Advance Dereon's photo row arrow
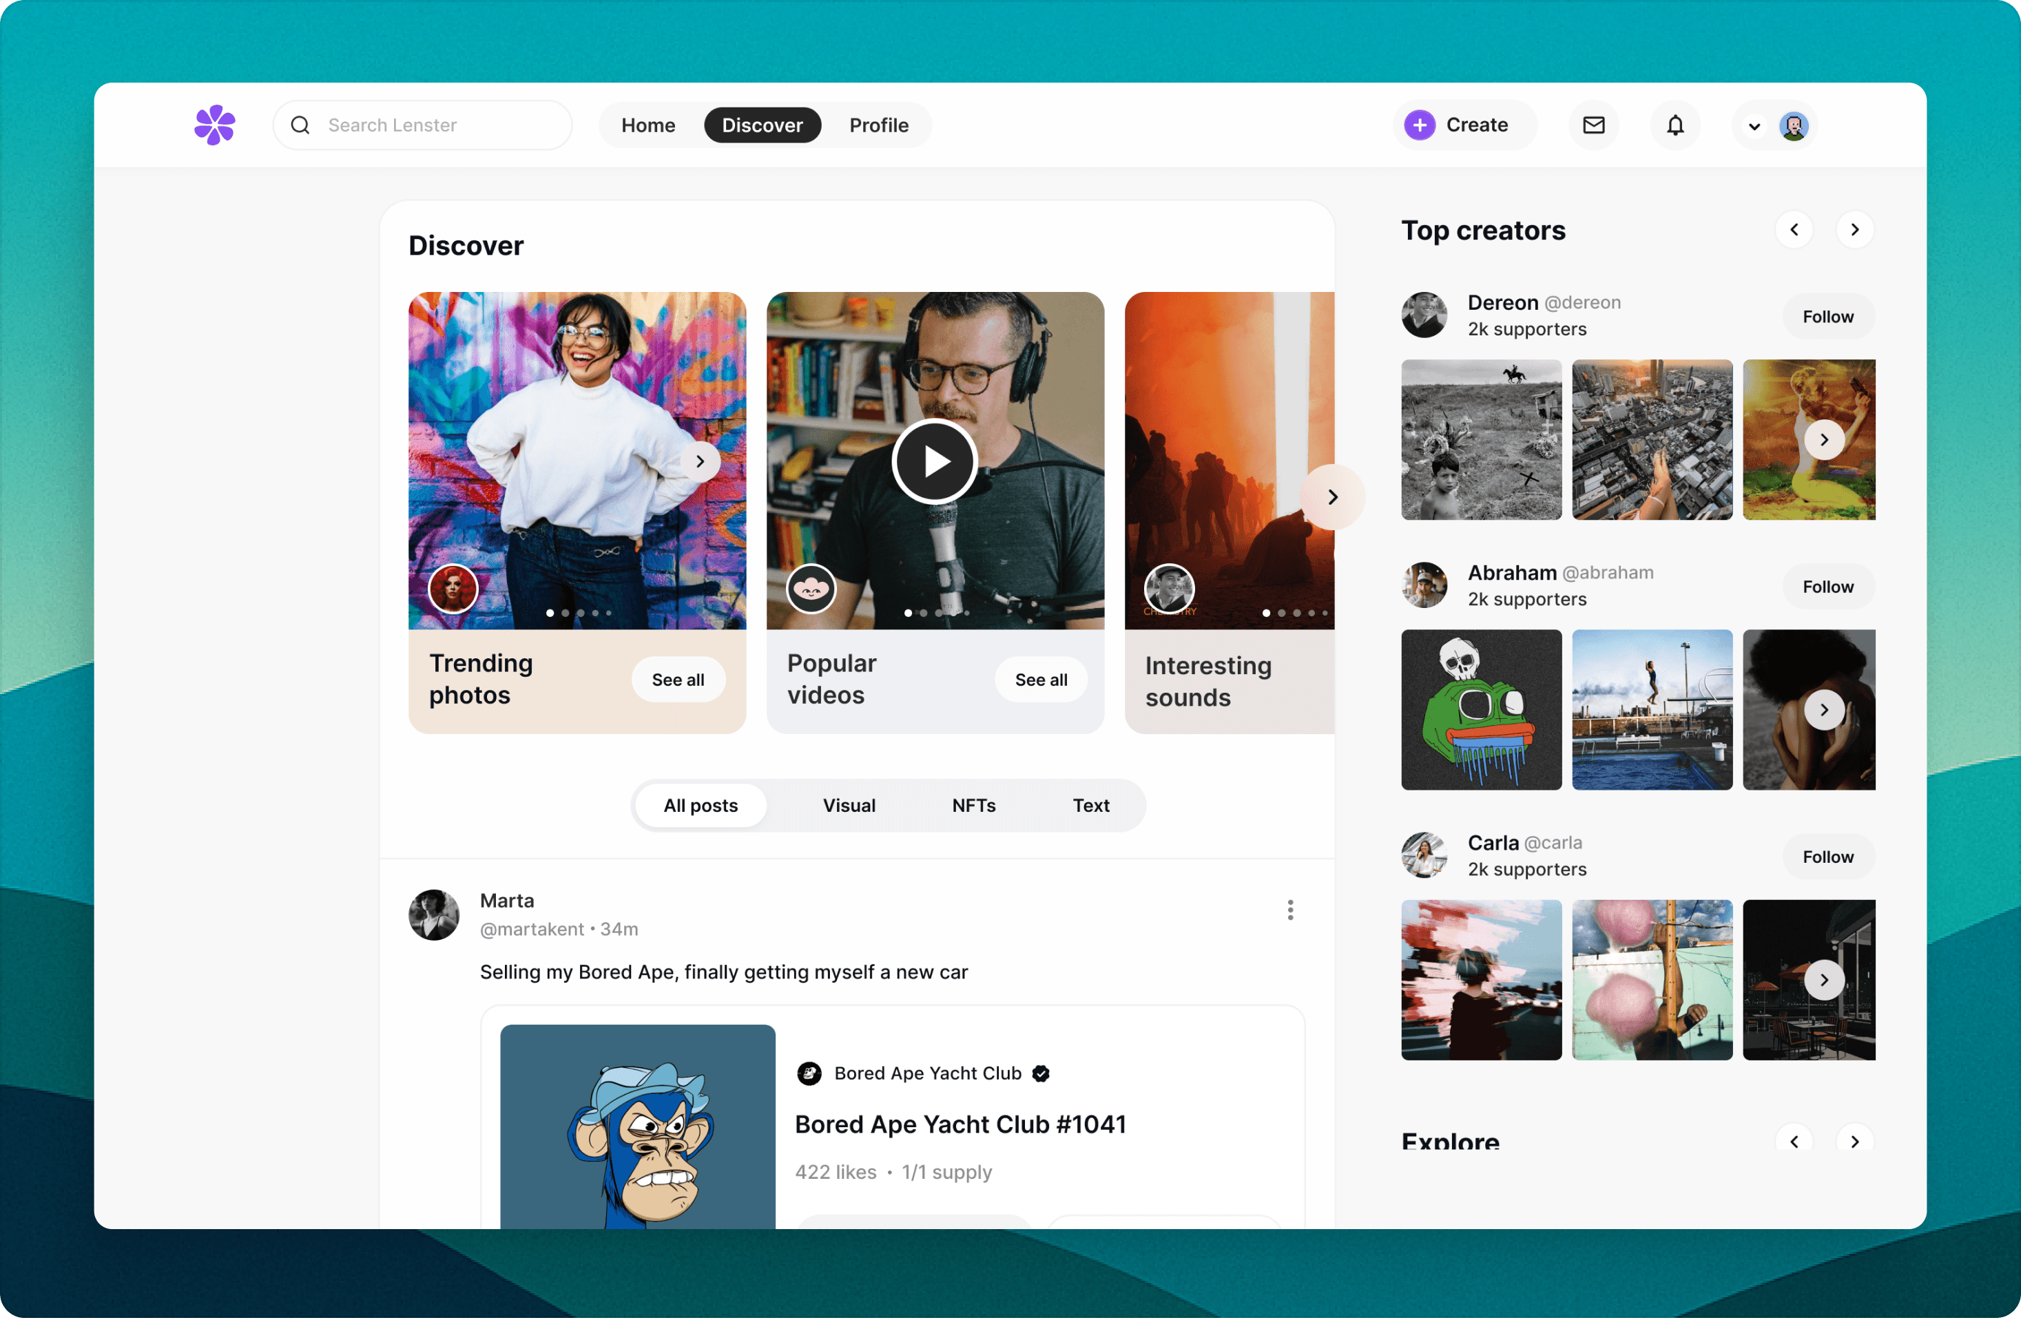 [x=1823, y=440]
